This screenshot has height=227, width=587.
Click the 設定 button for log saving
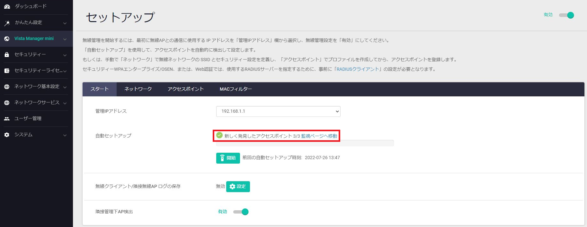pyautogui.click(x=238, y=187)
